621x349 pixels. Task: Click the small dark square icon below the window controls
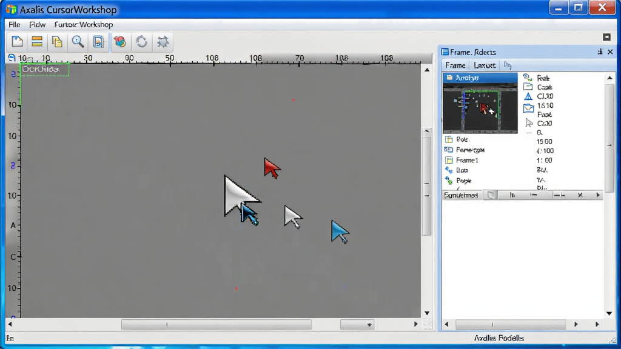pyautogui.click(x=606, y=37)
